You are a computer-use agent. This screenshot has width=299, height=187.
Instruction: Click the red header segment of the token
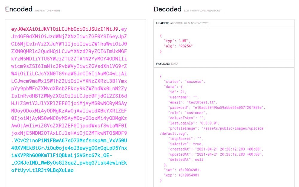(65, 29)
